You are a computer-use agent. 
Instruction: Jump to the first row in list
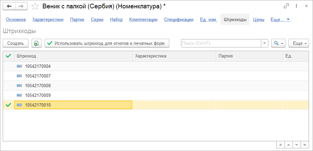[x=279, y=145]
